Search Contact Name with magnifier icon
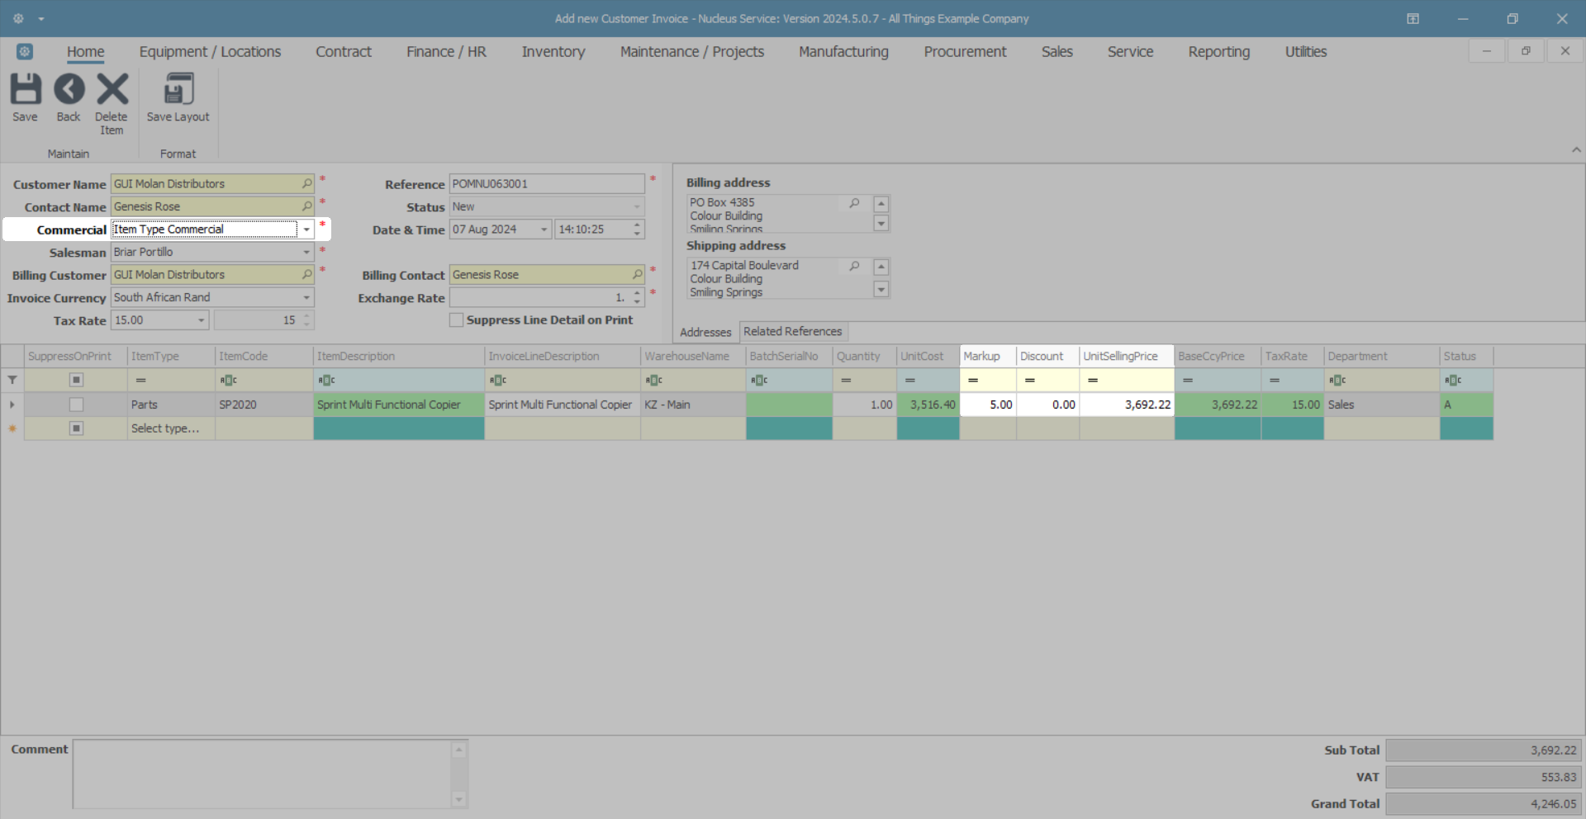 point(306,206)
